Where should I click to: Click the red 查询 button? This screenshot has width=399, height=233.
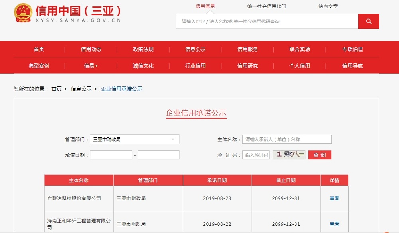[320, 155]
